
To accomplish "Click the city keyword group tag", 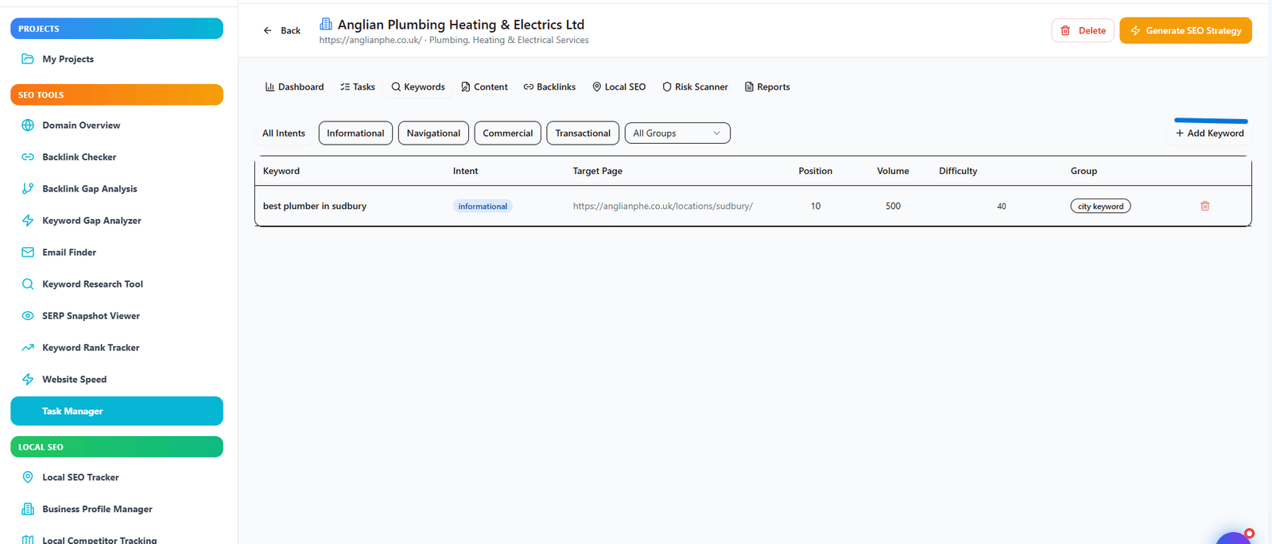I will coord(1100,206).
